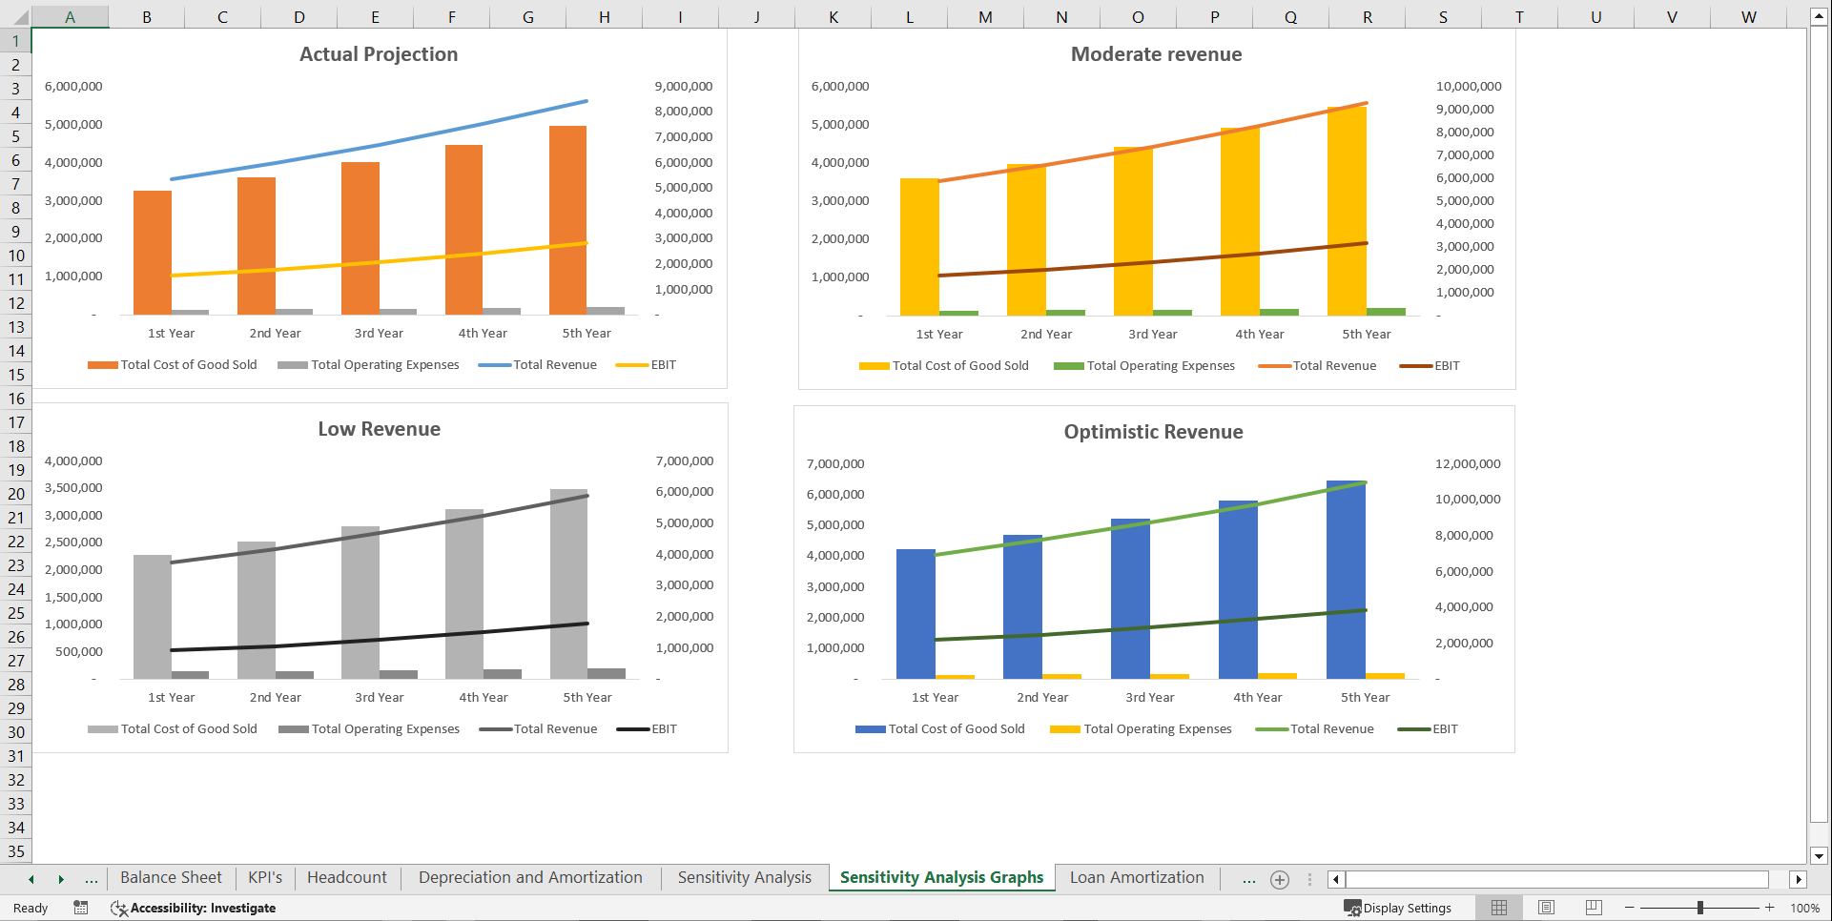Switch to the Balance Sheet tab
The height and width of the screenshot is (921, 1832).
click(171, 877)
